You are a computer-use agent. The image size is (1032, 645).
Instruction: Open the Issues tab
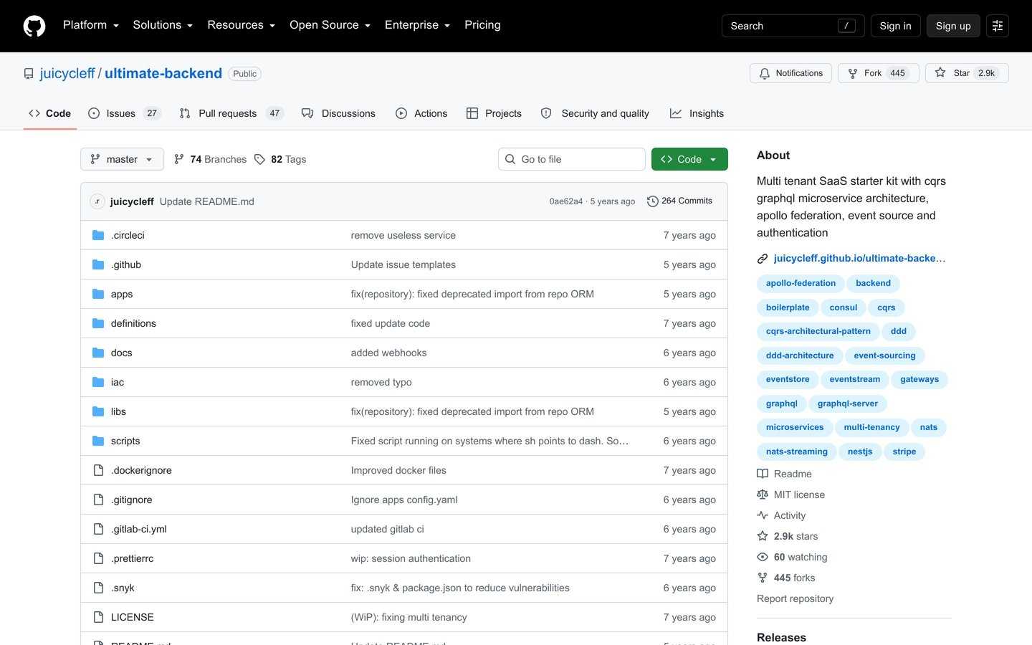coord(124,113)
